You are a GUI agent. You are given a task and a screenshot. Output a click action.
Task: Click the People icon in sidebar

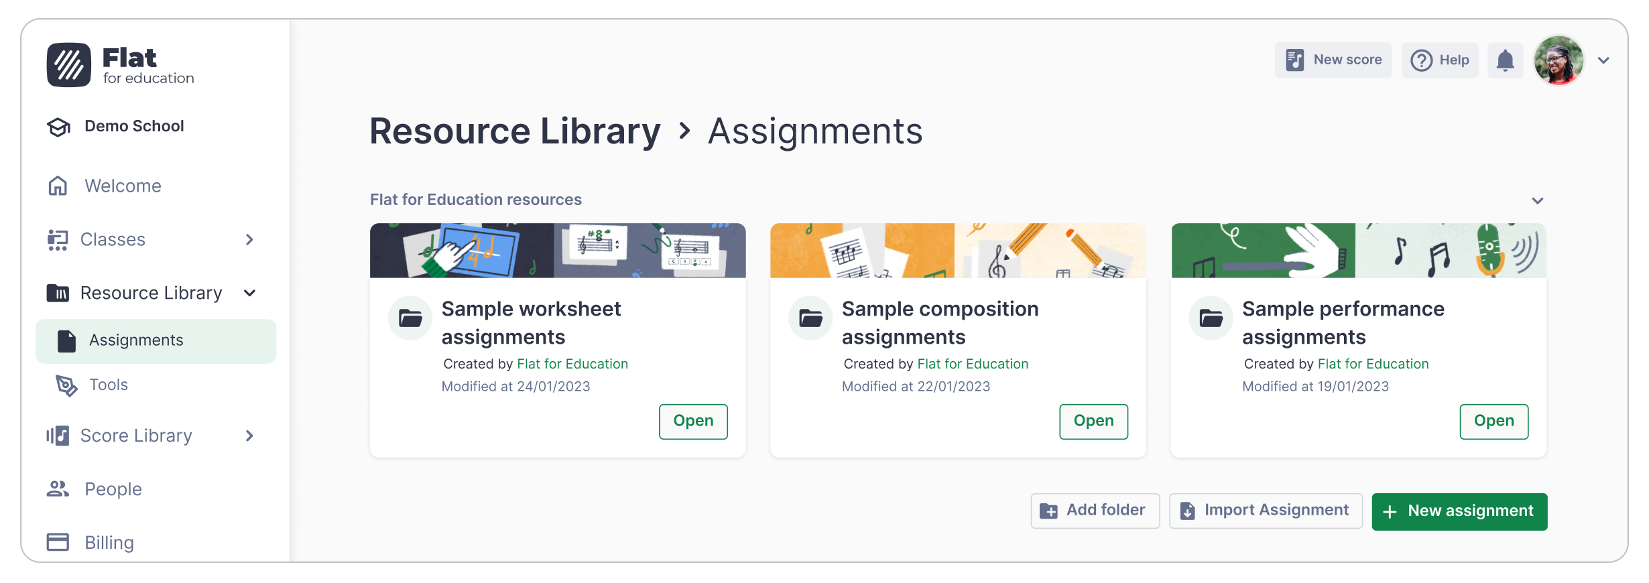[58, 489]
